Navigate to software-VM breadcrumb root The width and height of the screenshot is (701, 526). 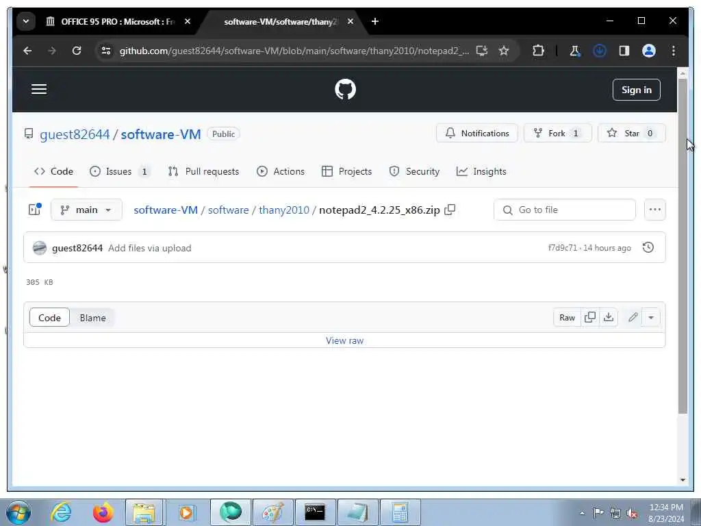coord(166,210)
